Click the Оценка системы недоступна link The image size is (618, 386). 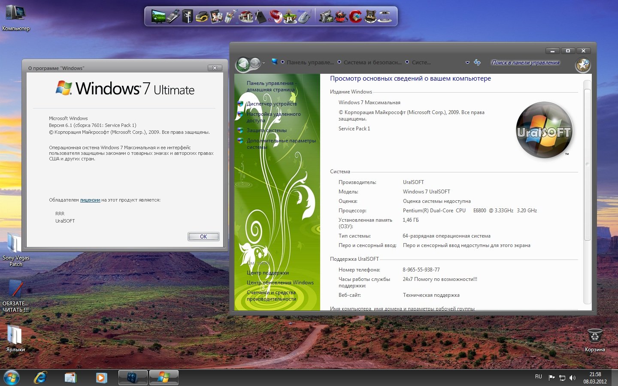(x=437, y=201)
